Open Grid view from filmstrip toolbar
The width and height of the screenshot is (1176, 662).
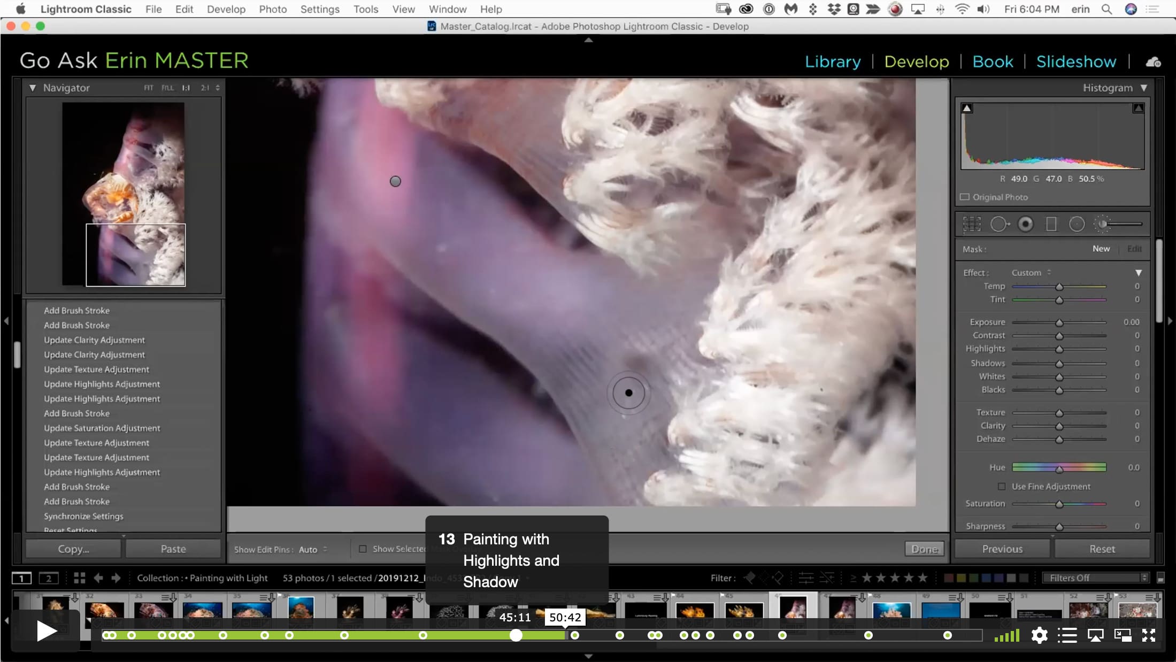click(80, 578)
